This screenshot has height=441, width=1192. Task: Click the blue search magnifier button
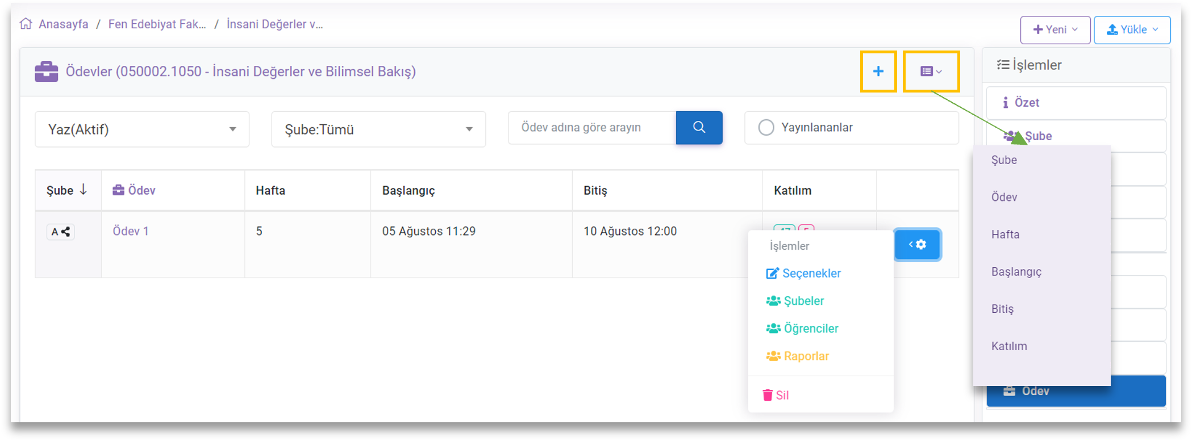699,128
